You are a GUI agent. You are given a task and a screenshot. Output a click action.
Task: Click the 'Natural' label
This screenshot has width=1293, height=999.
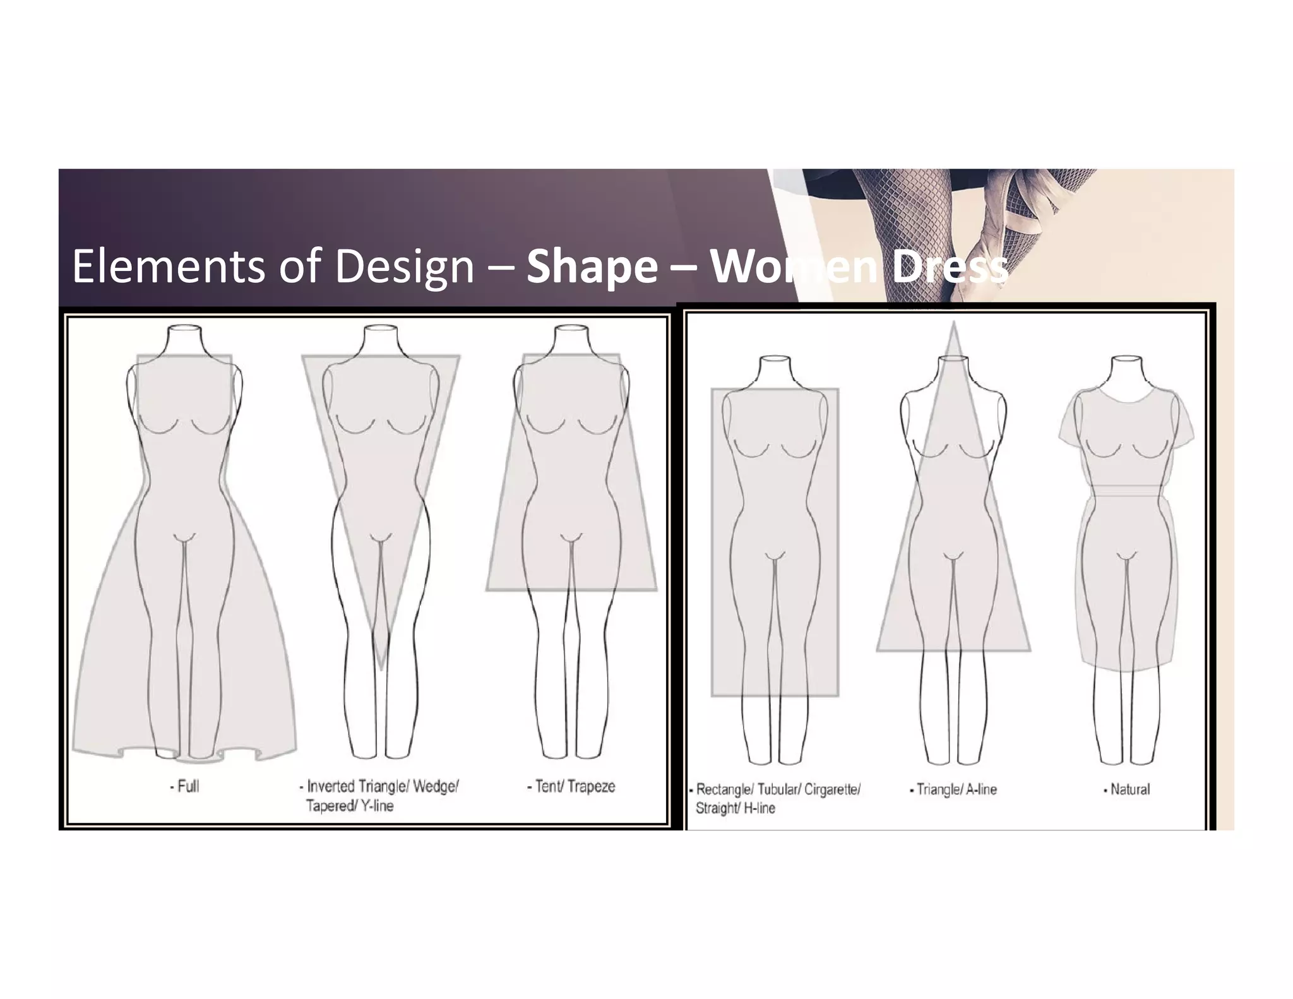[1126, 789]
